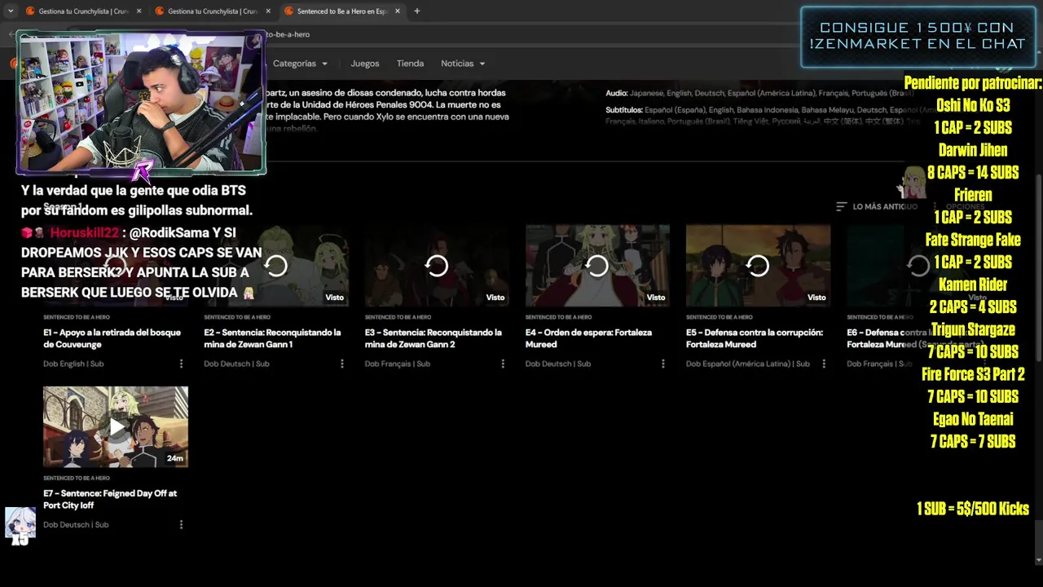Viewport: 1043px width, 587px height.
Task: Replay episode E2 using its rewatch icon
Action: pos(276,266)
